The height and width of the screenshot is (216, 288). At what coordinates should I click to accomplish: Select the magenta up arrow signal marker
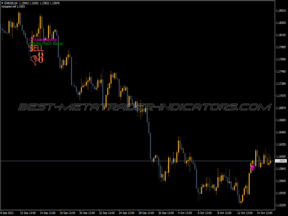coord(252,168)
